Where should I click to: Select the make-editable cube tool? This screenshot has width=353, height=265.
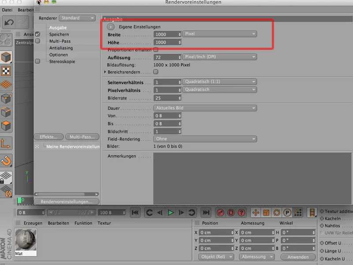[x=6, y=57]
